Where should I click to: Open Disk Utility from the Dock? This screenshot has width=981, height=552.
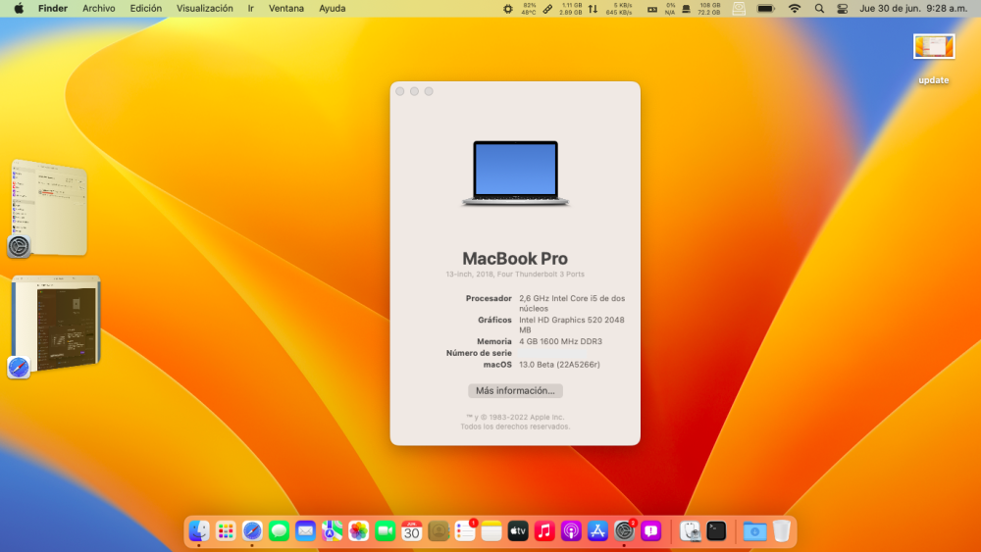click(x=690, y=531)
